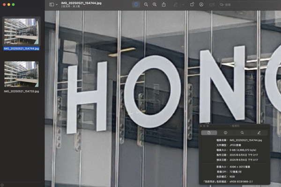
Task: Open the Keywords search tab in inspector
Action: (242, 133)
